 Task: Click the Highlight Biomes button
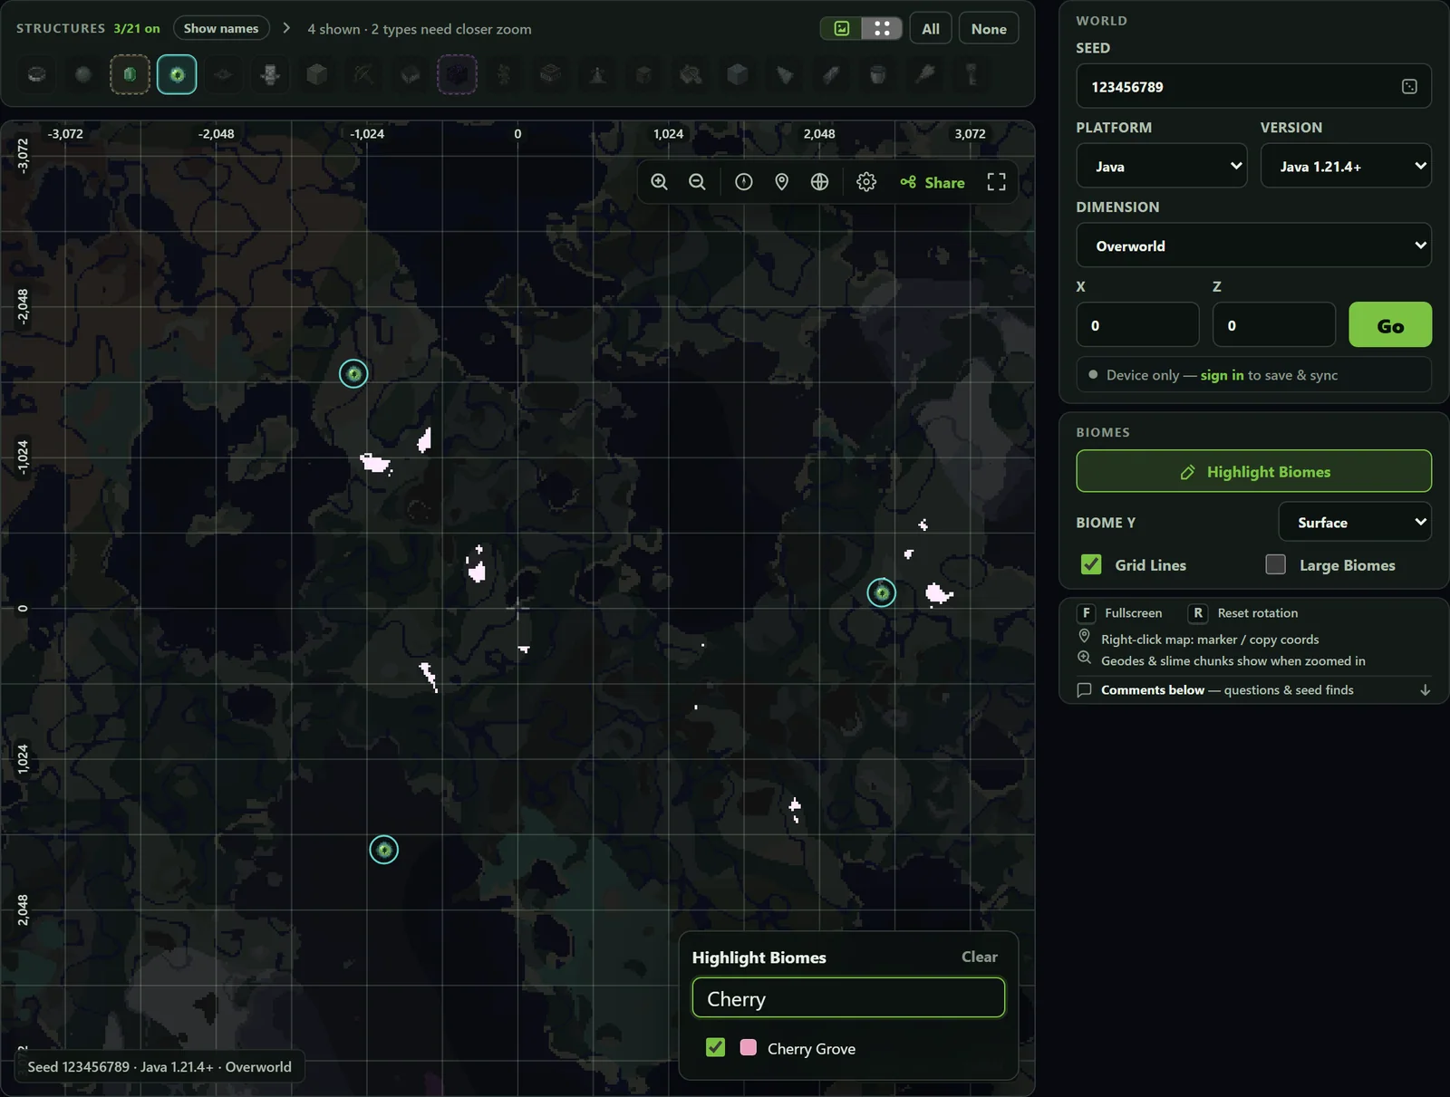point(1253,471)
